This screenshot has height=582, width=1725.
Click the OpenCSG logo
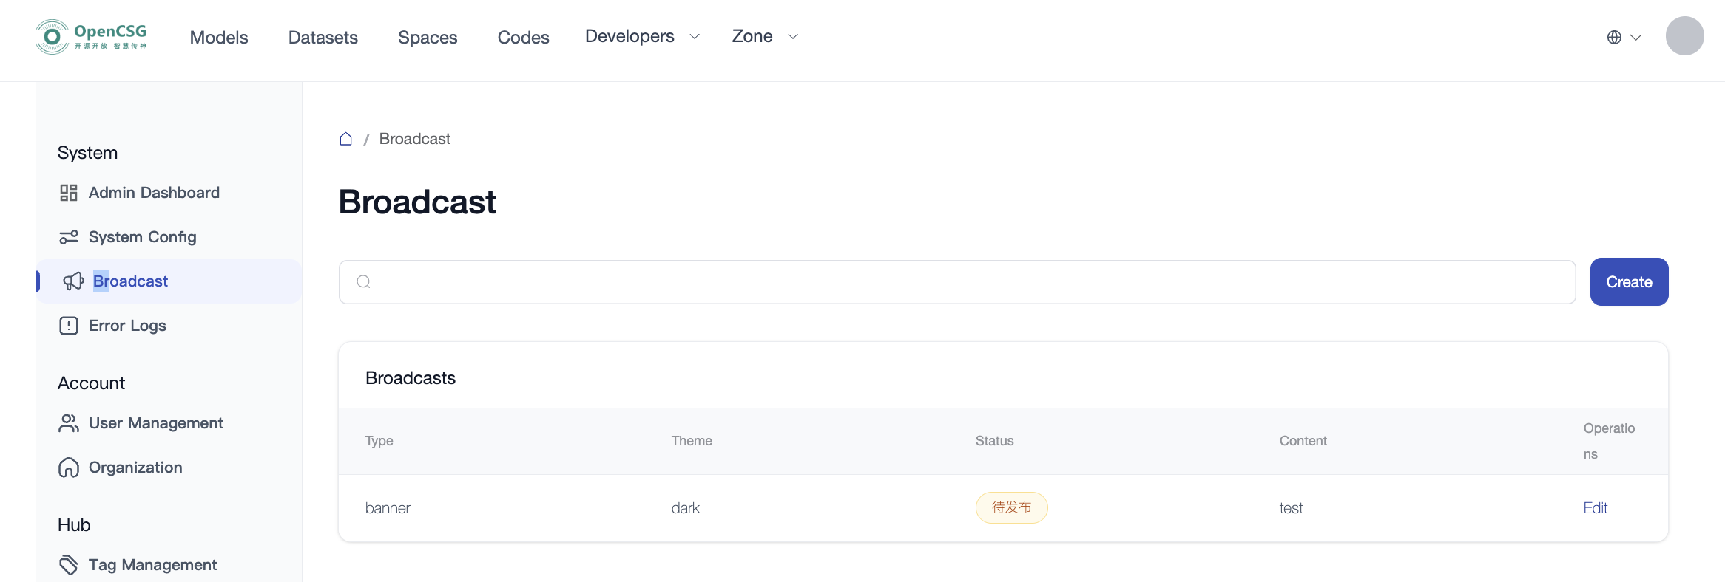click(90, 37)
